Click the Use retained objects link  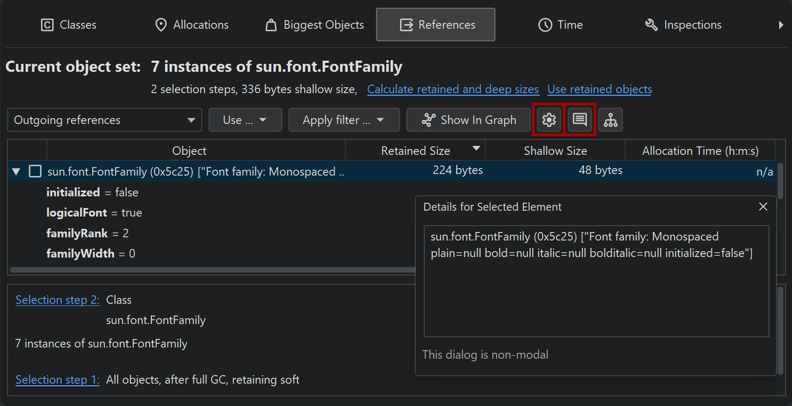pos(599,89)
